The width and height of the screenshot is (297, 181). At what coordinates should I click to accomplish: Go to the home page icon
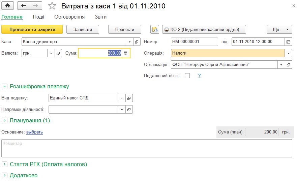[x=7, y=6]
